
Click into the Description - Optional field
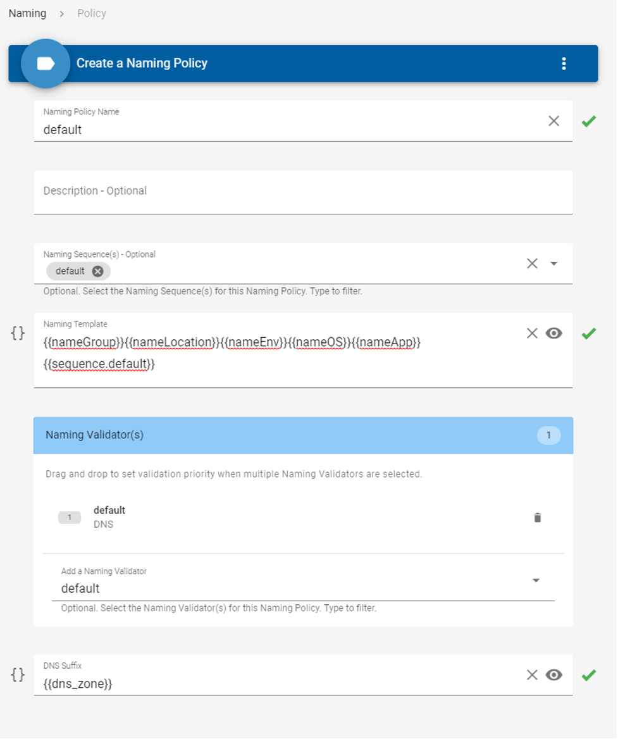tap(304, 192)
